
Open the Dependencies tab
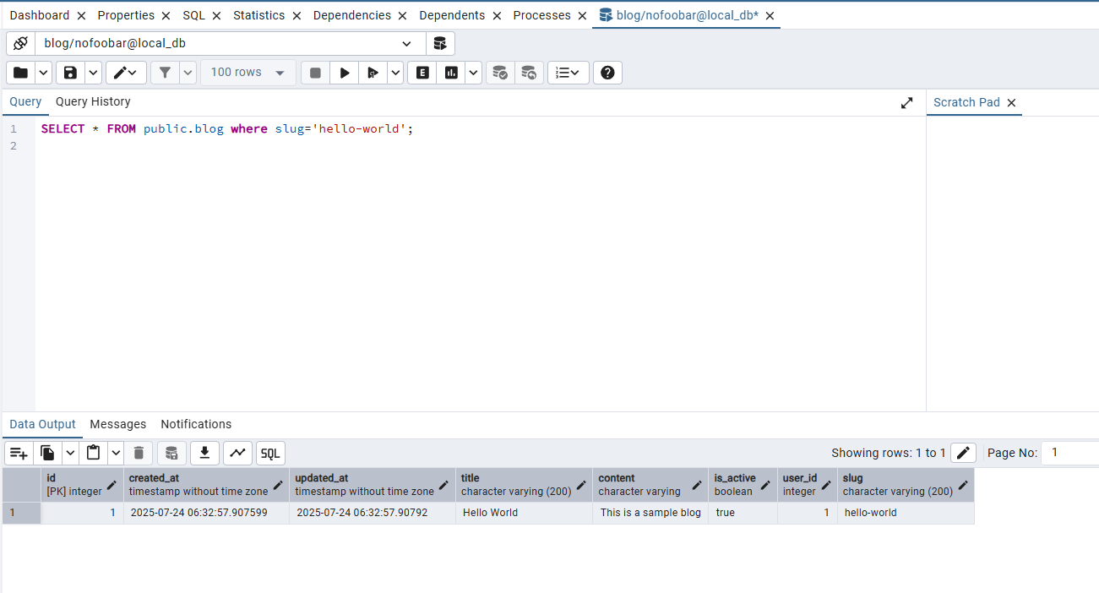pos(352,15)
